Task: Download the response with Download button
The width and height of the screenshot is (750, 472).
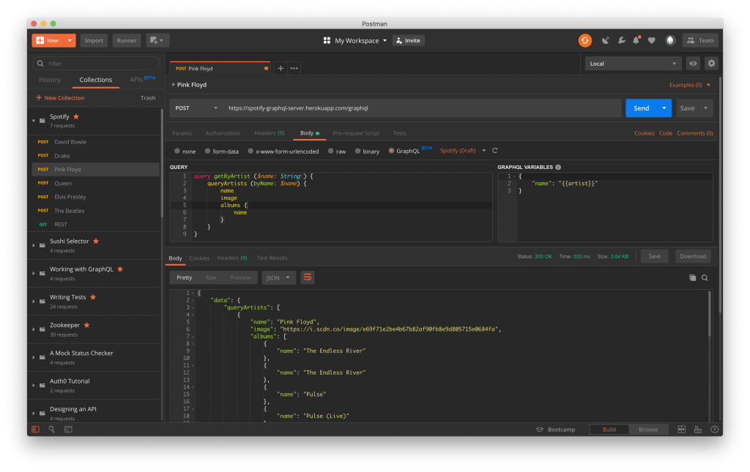Action: (x=693, y=257)
